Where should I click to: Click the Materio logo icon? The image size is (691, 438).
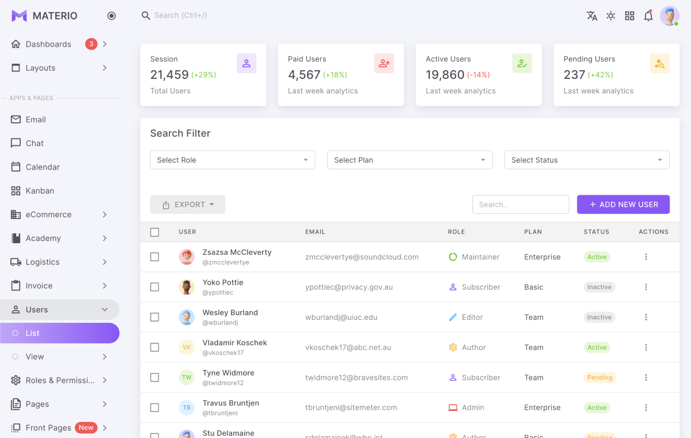(x=19, y=16)
